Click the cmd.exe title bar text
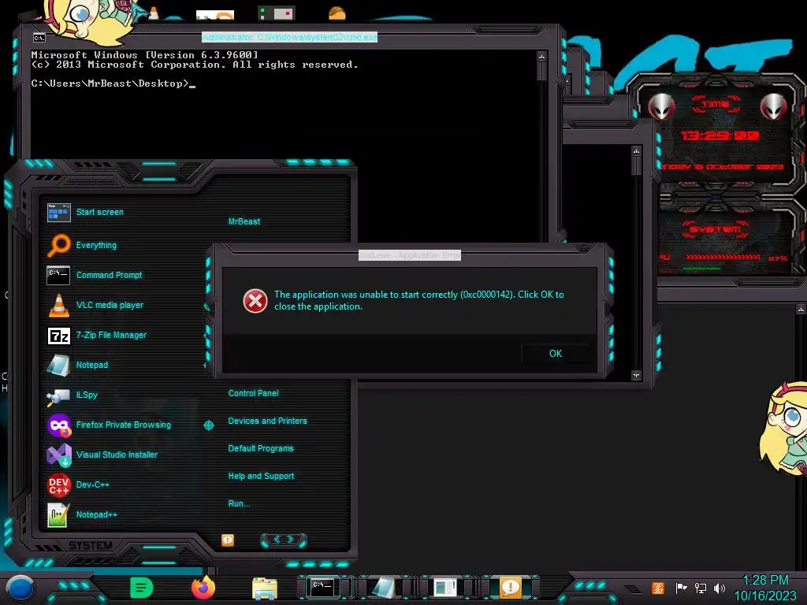The height and width of the screenshot is (605, 807). [x=289, y=37]
